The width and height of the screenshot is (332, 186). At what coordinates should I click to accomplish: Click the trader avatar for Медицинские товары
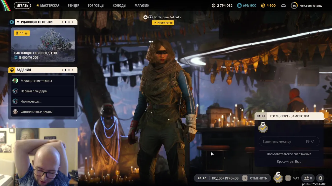click(x=16, y=81)
